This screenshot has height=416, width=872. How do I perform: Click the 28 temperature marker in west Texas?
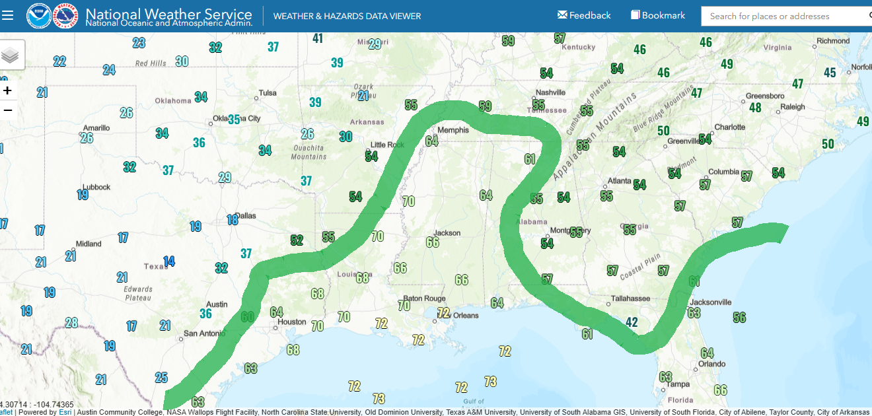click(x=71, y=323)
